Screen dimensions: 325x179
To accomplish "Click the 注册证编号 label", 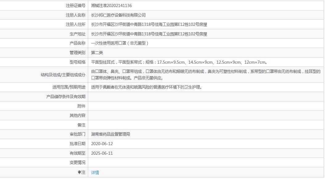I will tap(76, 6).
